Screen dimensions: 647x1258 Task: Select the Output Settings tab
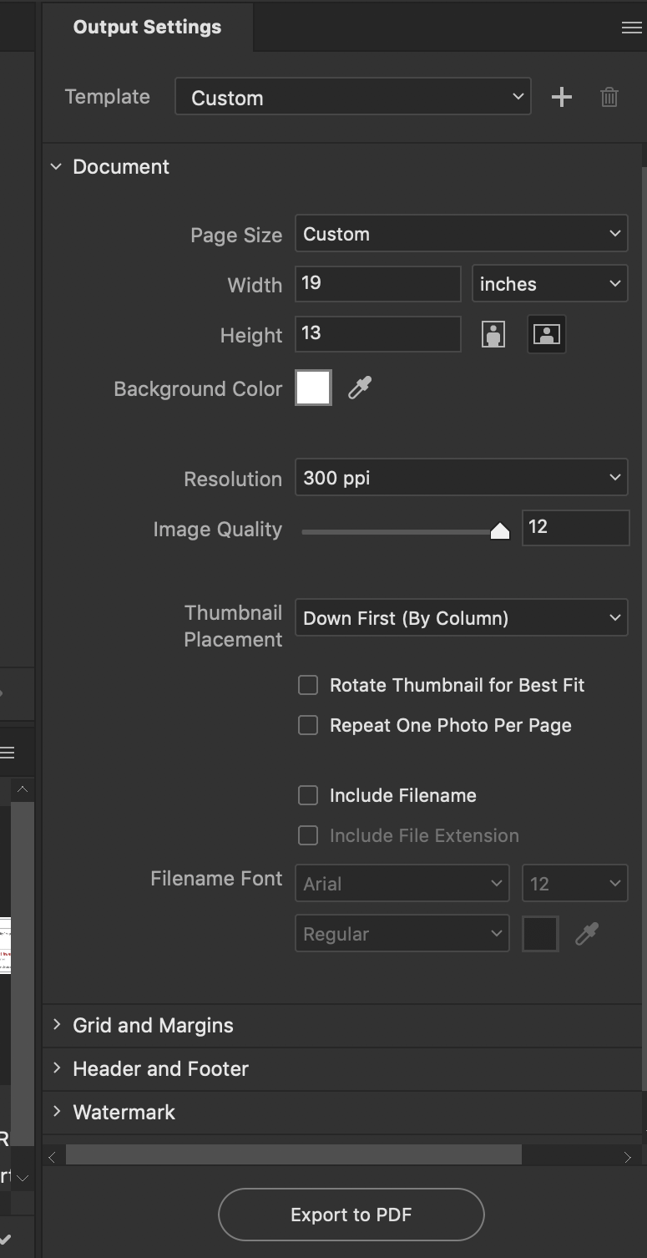(148, 27)
